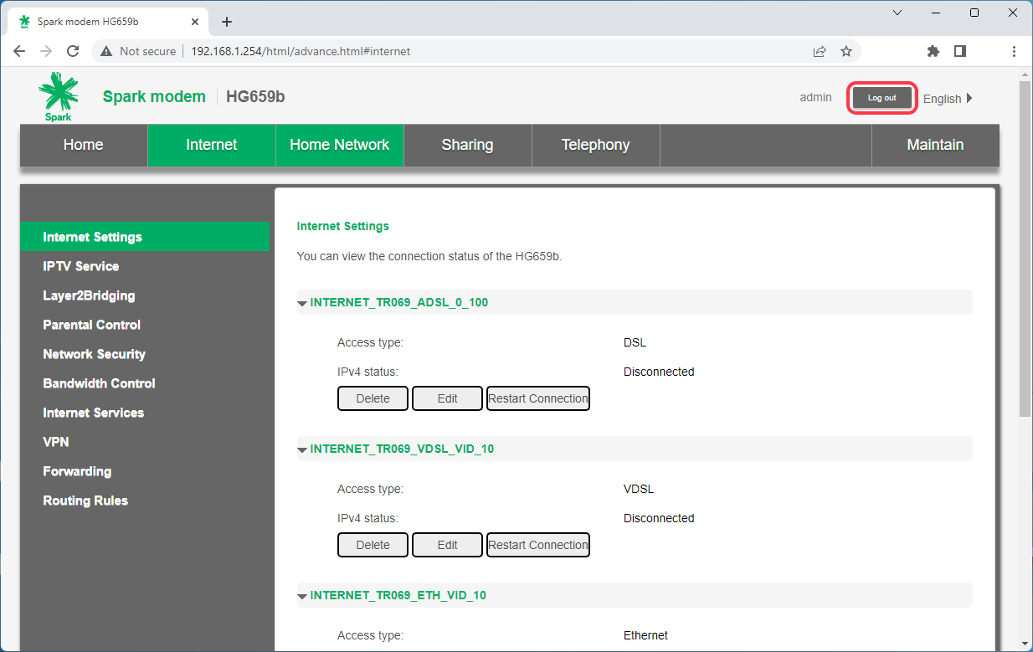Viewport: 1033px width, 652px height.
Task: Open the browser extensions puzzle icon
Action: [933, 51]
